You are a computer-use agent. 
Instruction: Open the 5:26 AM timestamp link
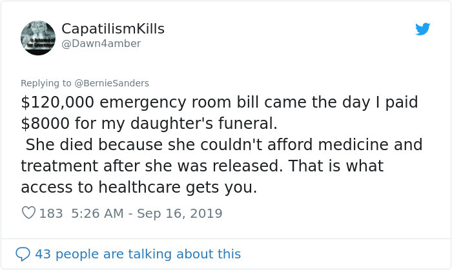point(98,213)
